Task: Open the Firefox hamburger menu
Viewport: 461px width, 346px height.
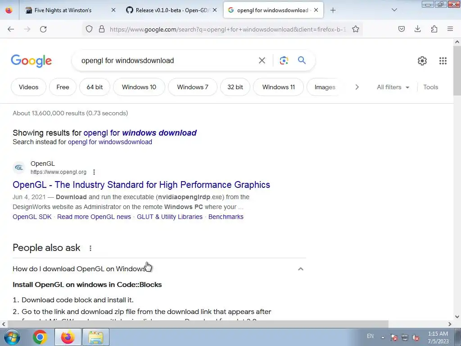Action: click(x=450, y=29)
